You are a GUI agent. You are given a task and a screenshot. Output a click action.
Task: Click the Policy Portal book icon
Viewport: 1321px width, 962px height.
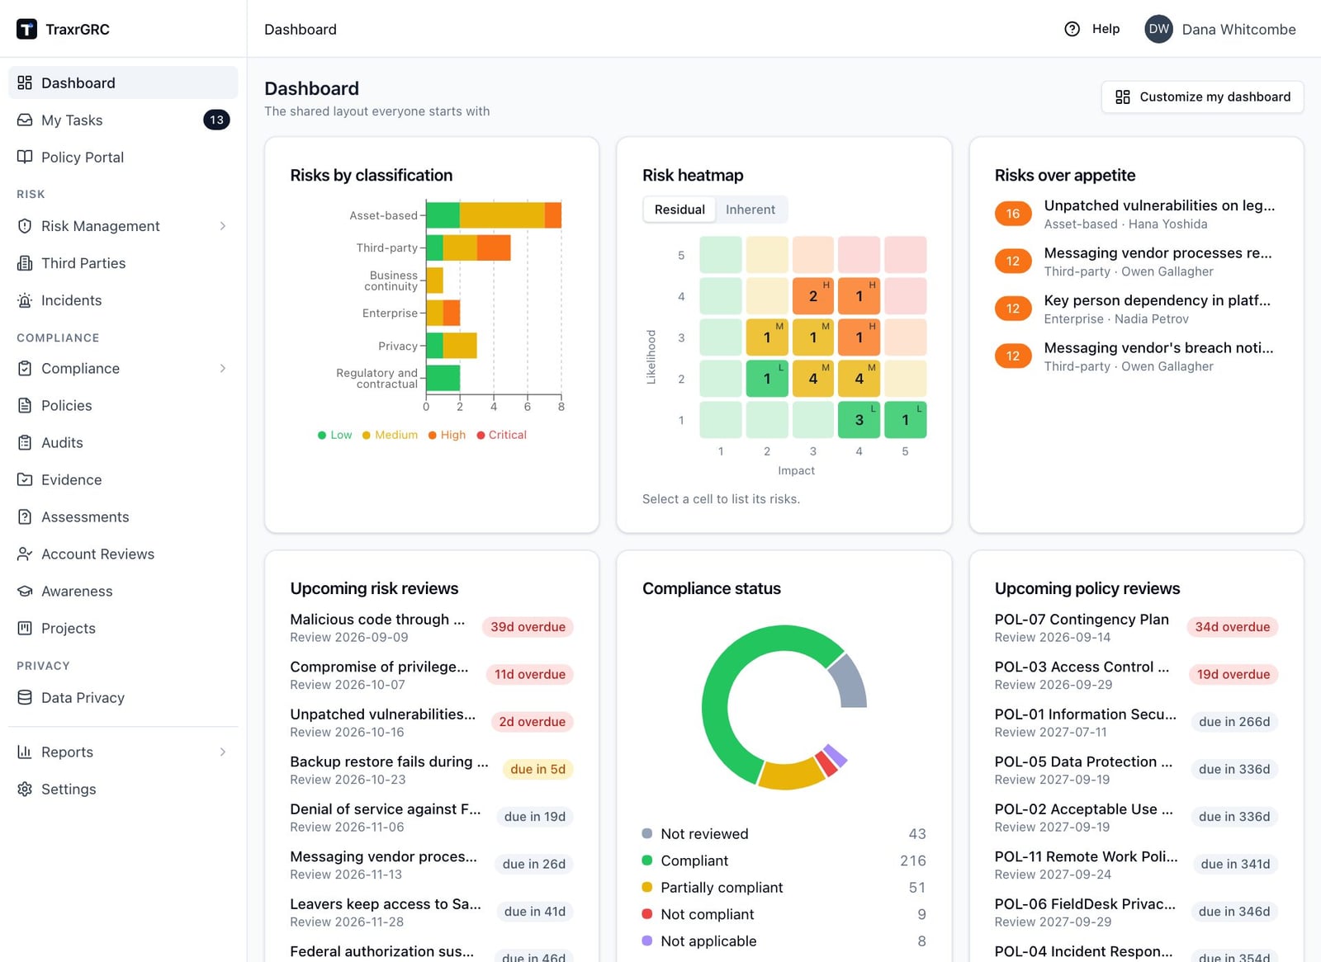[x=25, y=157]
